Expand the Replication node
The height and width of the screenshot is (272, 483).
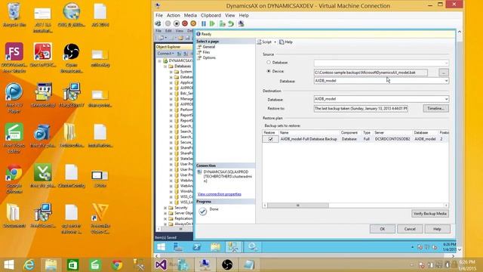point(165,218)
